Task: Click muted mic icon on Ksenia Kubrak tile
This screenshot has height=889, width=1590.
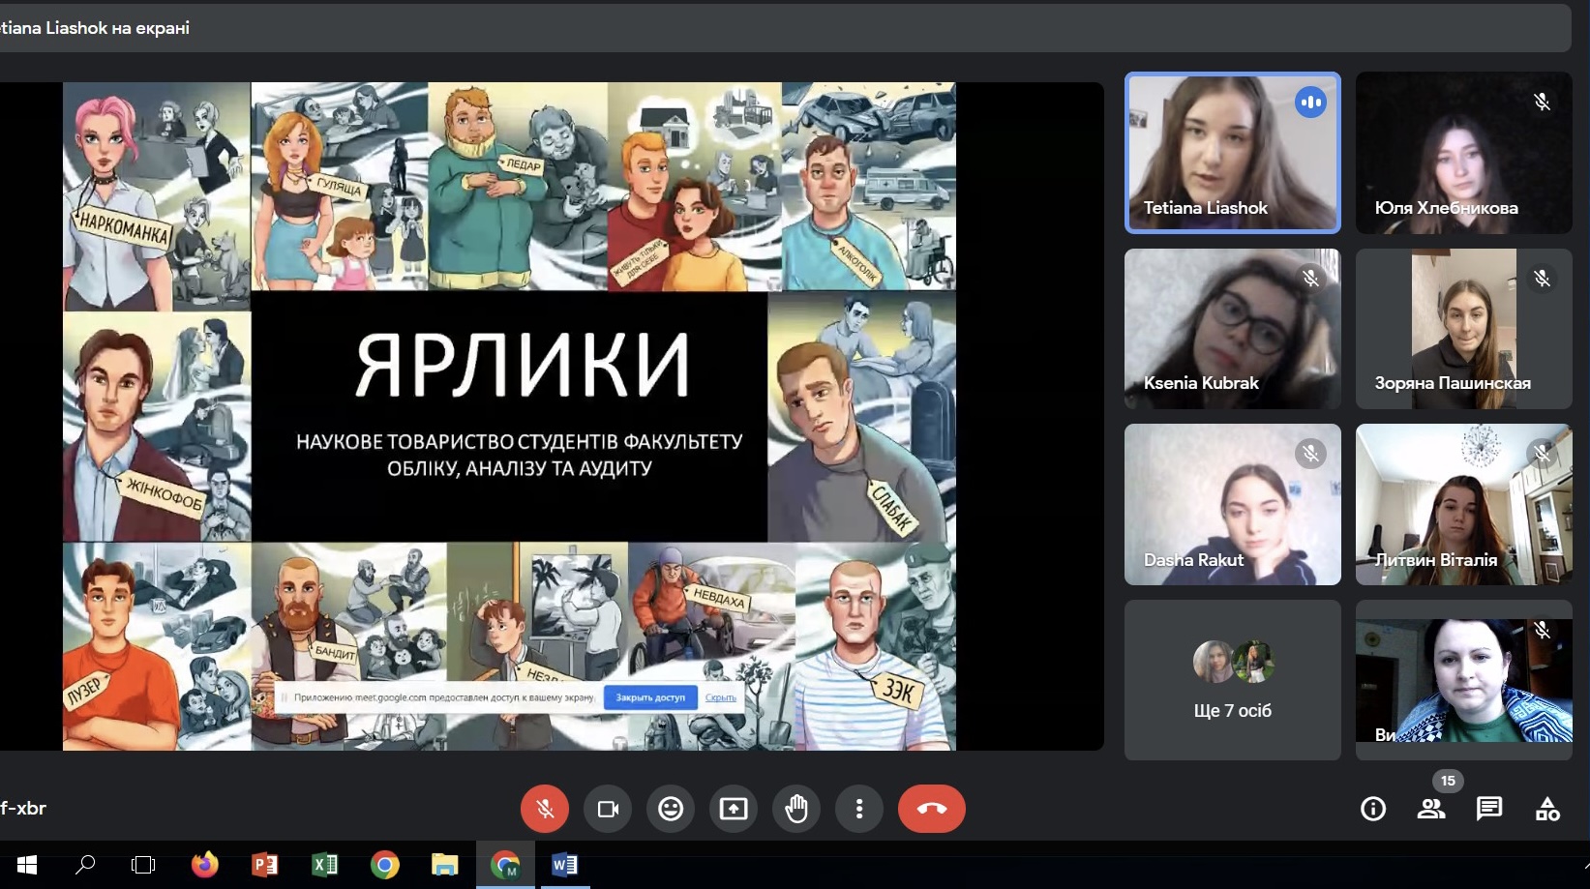Action: [x=1310, y=278]
